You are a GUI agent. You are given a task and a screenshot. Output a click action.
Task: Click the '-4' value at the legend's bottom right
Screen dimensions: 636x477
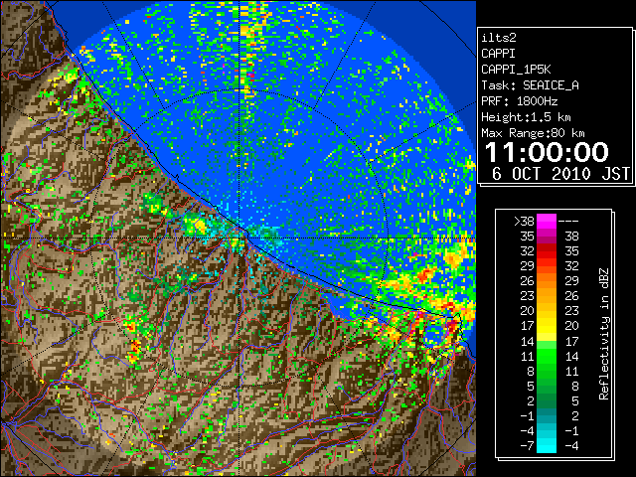(571, 445)
